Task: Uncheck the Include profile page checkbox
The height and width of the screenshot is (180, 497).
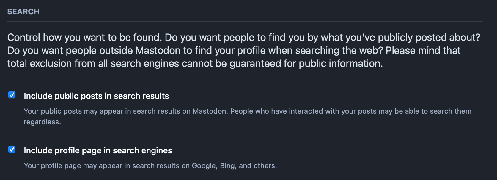Action: 12,149
